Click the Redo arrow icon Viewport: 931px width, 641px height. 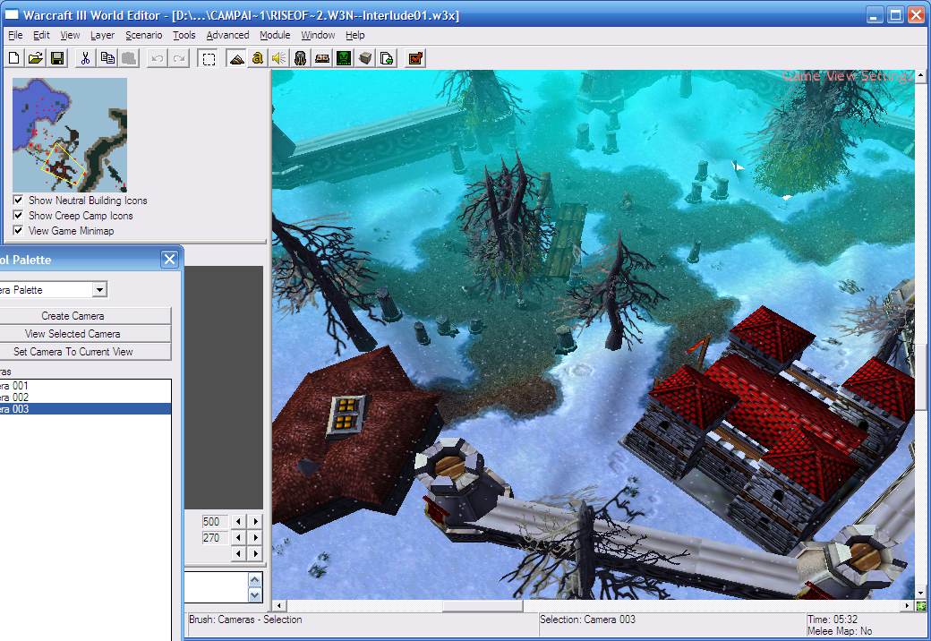click(x=179, y=58)
